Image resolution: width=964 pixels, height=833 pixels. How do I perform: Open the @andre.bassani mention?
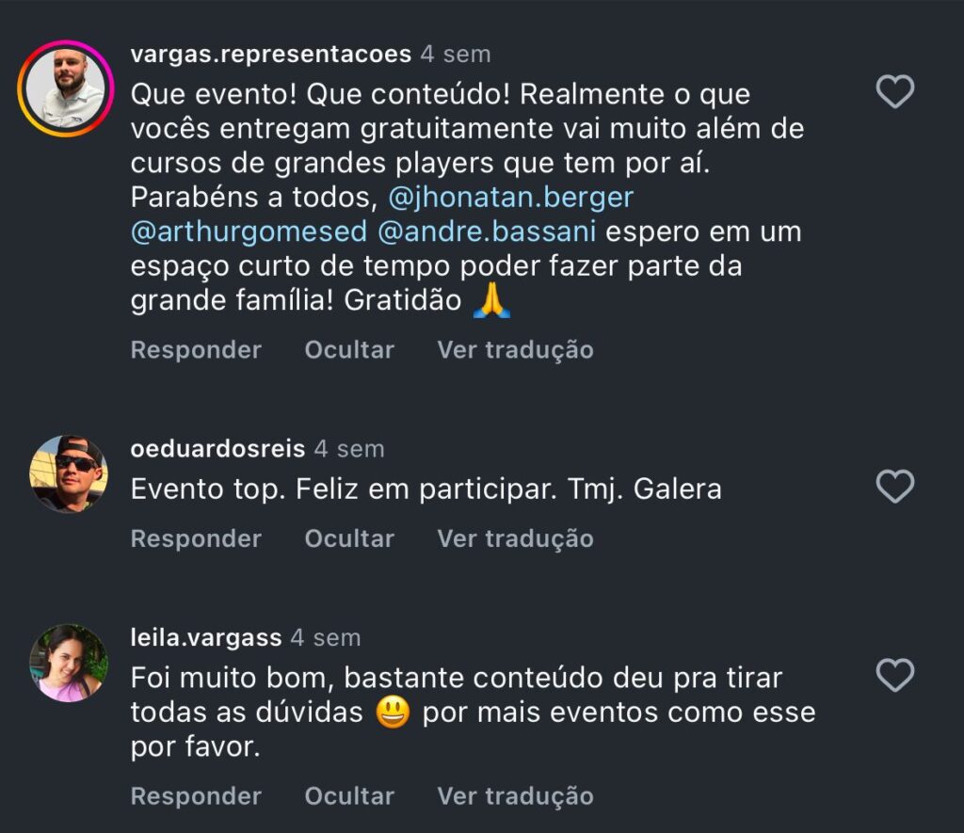[x=487, y=231]
